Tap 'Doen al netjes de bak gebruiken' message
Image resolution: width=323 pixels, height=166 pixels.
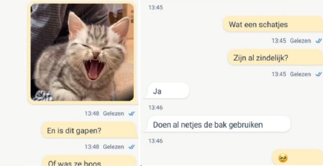[x=217, y=124]
